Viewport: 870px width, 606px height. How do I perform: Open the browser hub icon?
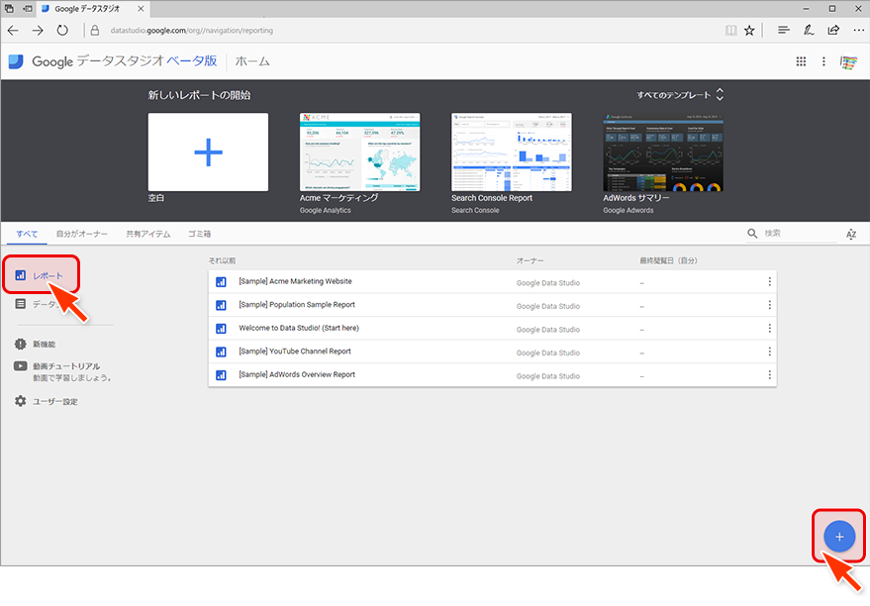[784, 31]
